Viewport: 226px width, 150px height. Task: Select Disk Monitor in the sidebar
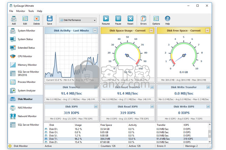click(25, 99)
